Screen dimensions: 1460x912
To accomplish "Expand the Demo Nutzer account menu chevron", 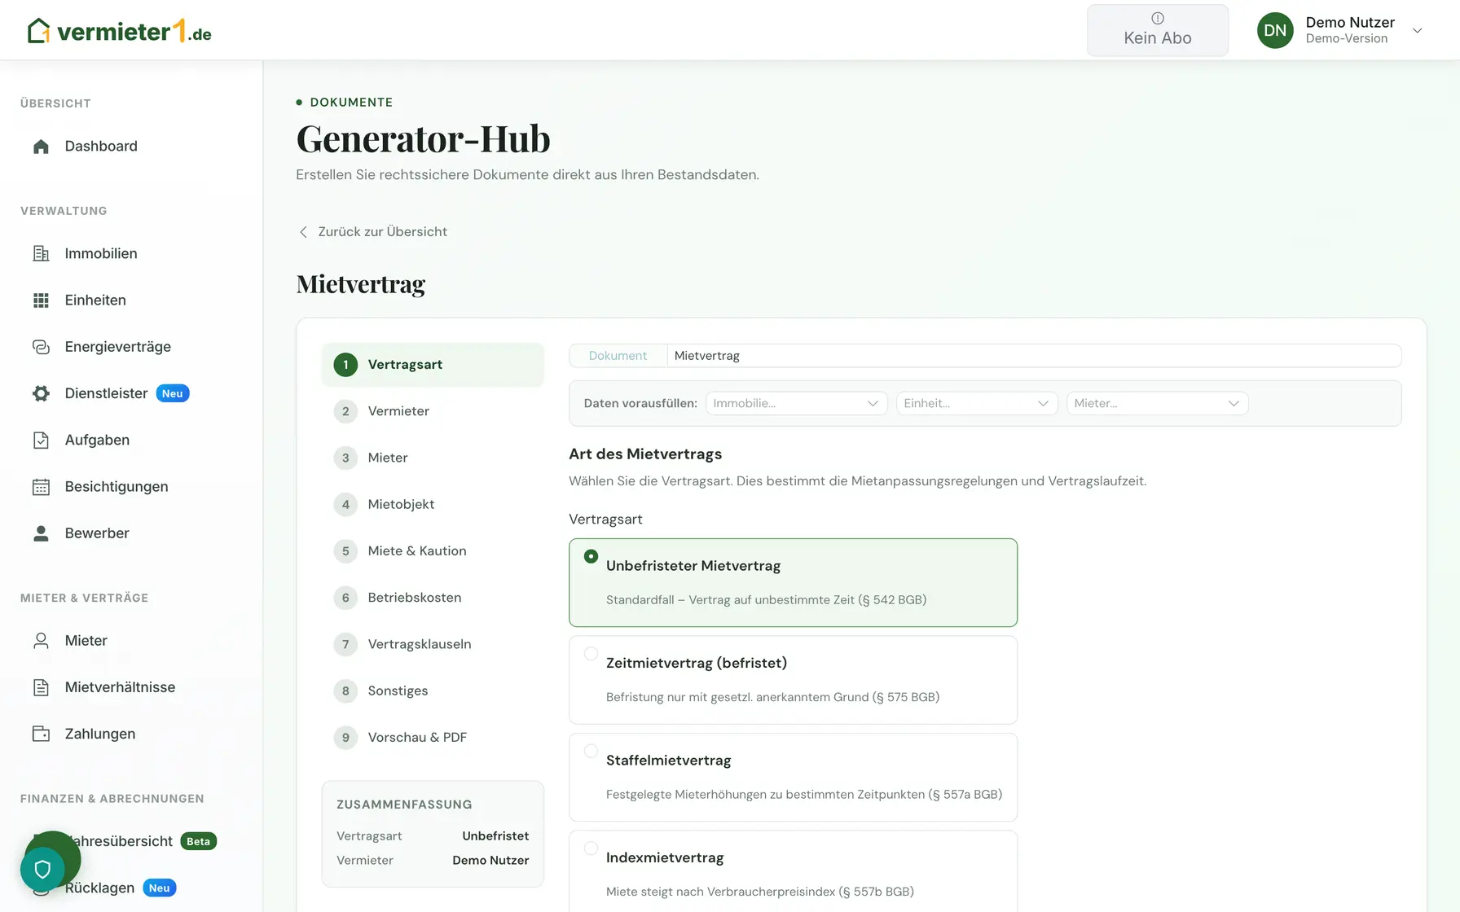I will (1417, 31).
